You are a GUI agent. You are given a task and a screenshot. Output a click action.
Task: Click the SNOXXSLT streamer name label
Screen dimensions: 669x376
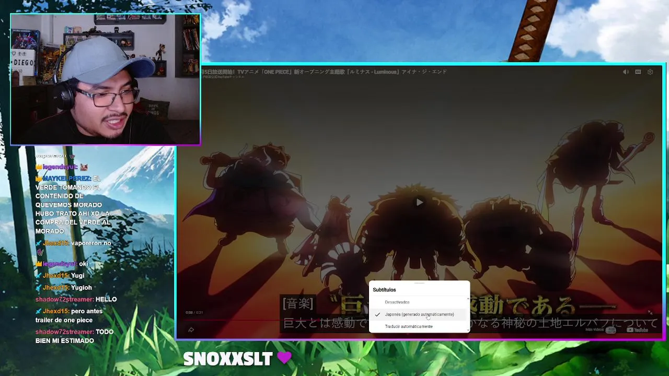(x=228, y=359)
